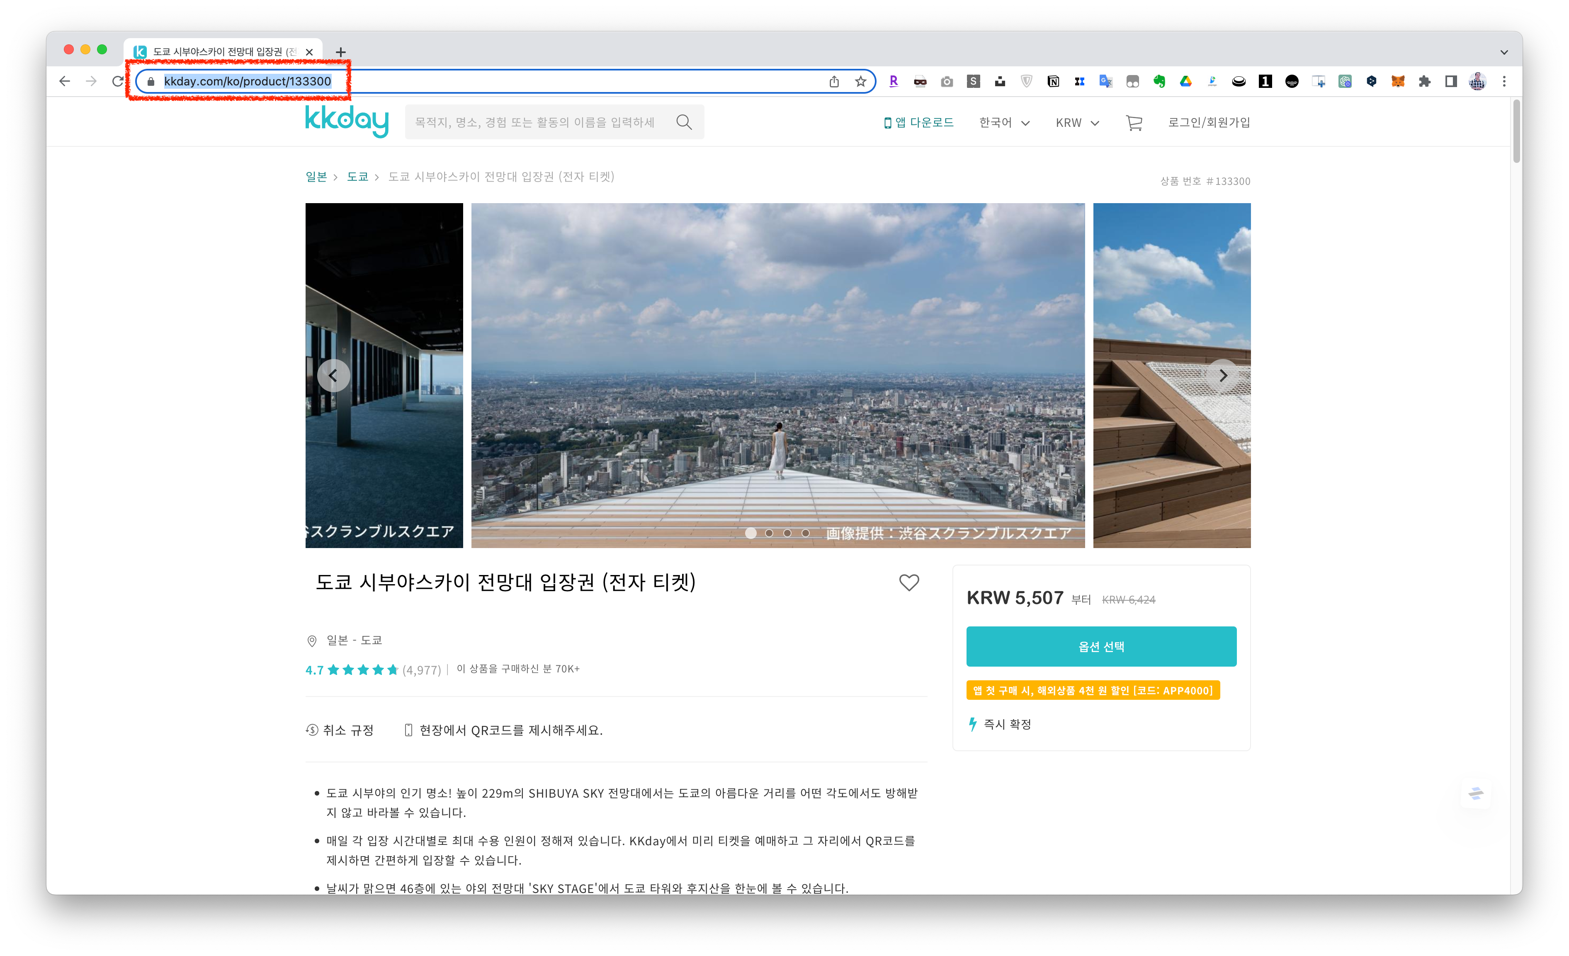Click the magnifier search icon
The image size is (1569, 956).
[x=685, y=122]
